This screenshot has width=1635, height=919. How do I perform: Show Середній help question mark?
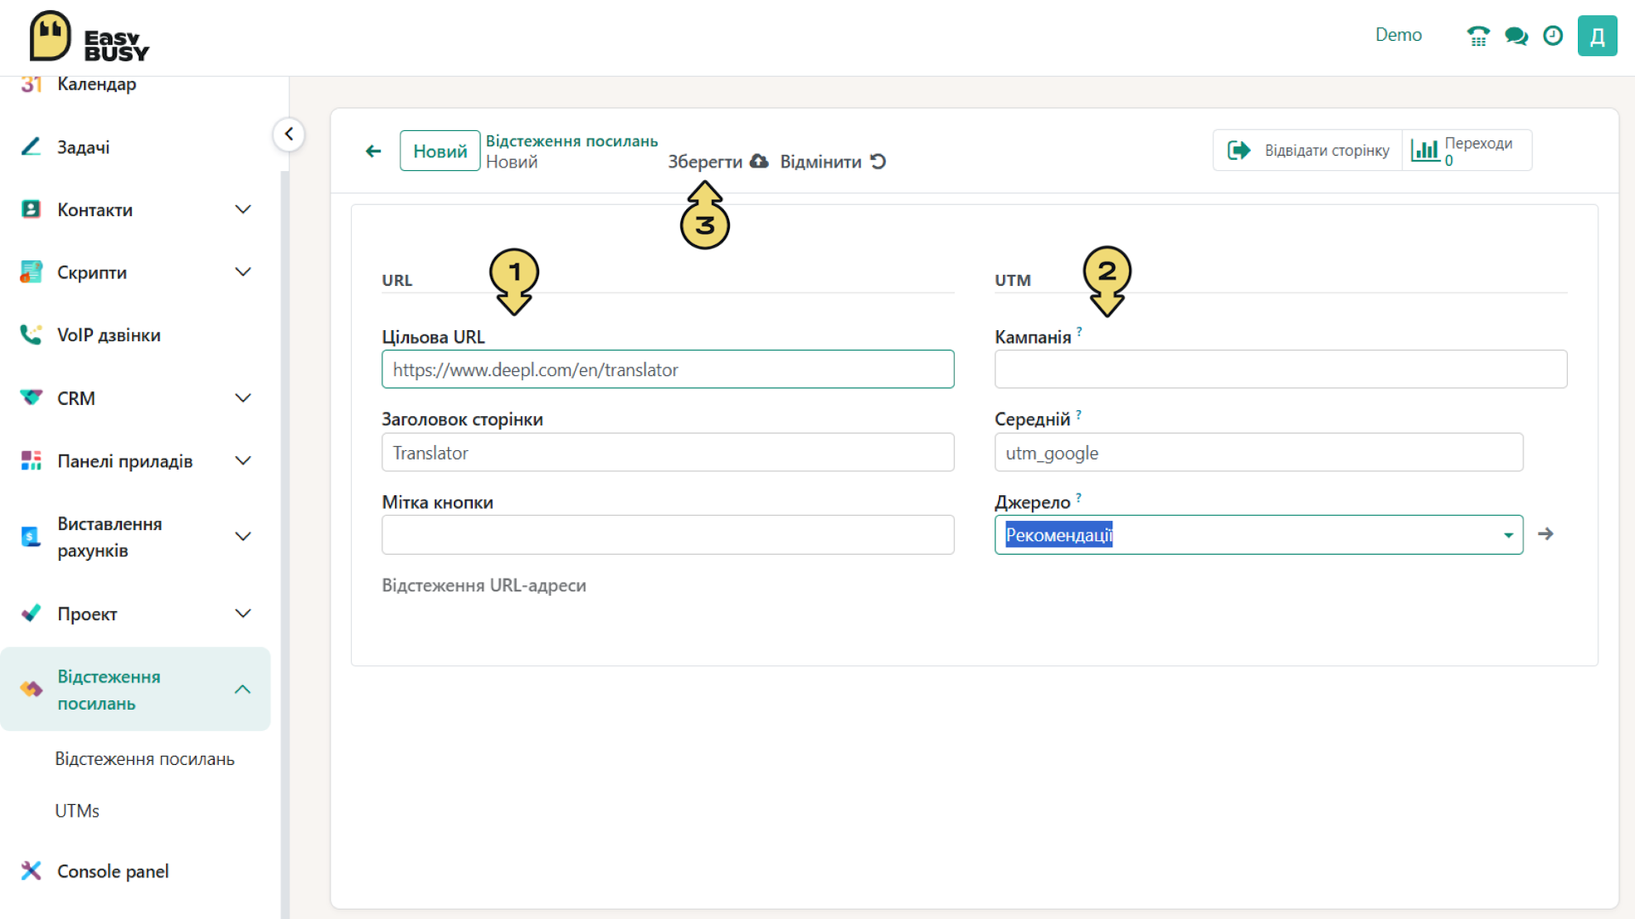pyautogui.click(x=1078, y=414)
